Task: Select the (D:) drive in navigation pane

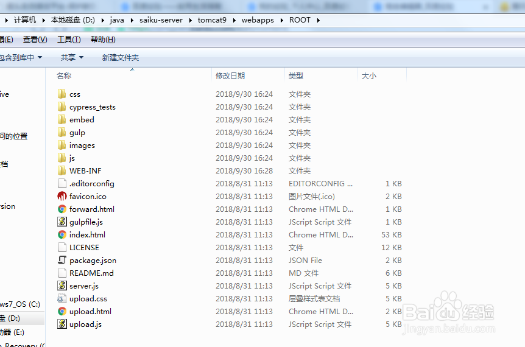Action: coord(21,318)
